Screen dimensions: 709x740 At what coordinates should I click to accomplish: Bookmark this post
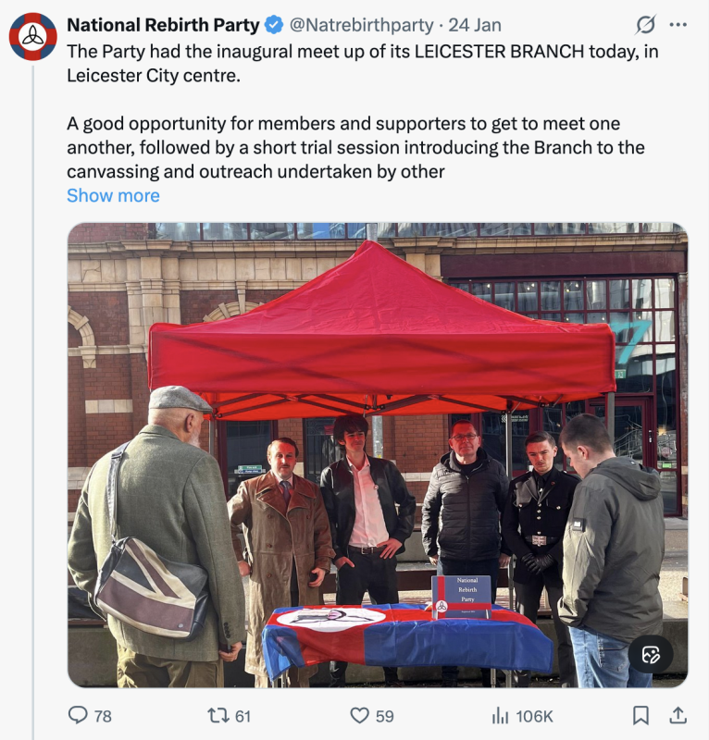pyautogui.click(x=641, y=715)
